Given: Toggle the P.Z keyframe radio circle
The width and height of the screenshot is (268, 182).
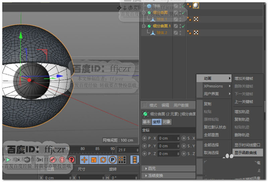Looking at the screenshot, I should click(x=145, y=154).
